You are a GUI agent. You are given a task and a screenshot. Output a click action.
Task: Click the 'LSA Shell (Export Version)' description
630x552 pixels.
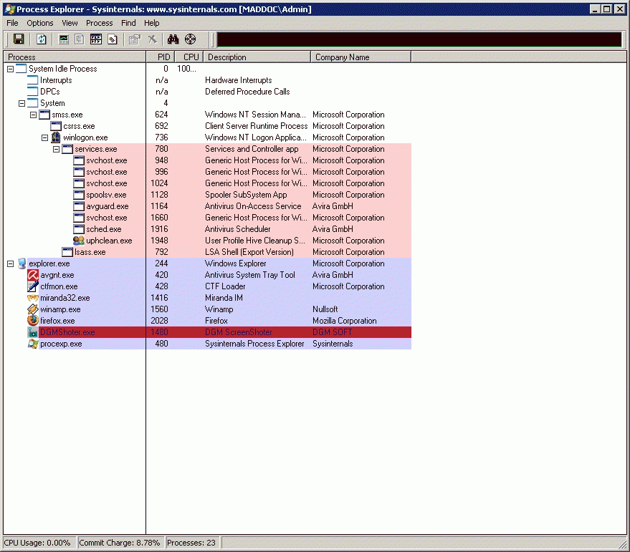tap(249, 252)
